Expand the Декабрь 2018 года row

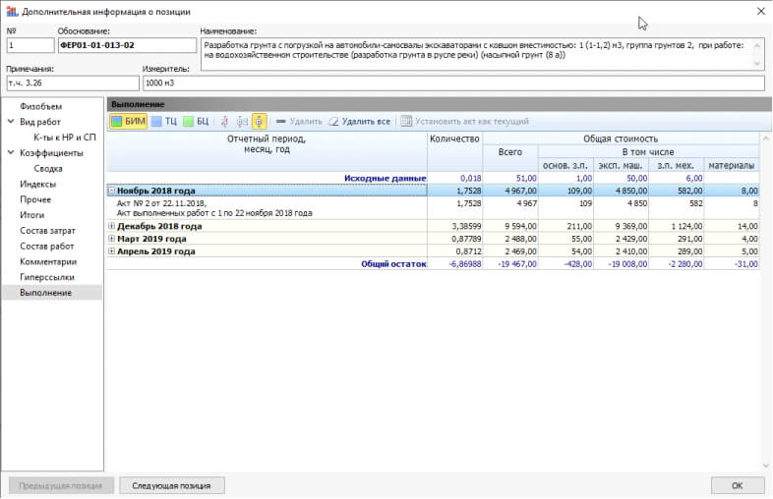[112, 226]
